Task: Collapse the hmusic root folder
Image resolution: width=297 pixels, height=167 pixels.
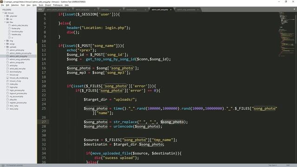Action: [x=3, y=13]
